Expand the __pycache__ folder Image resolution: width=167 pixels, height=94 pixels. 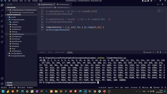tap(15, 22)
